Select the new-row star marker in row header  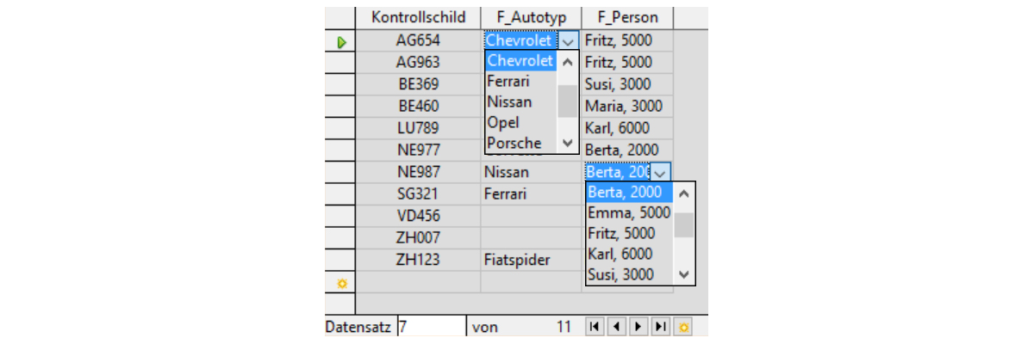pyautogui.click(x=341, y=283)
